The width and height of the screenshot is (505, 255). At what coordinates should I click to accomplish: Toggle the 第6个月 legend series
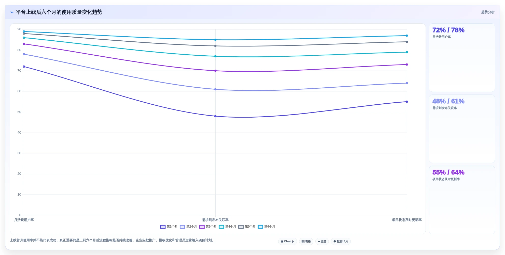pyautogui.click(x=266, y=227)
